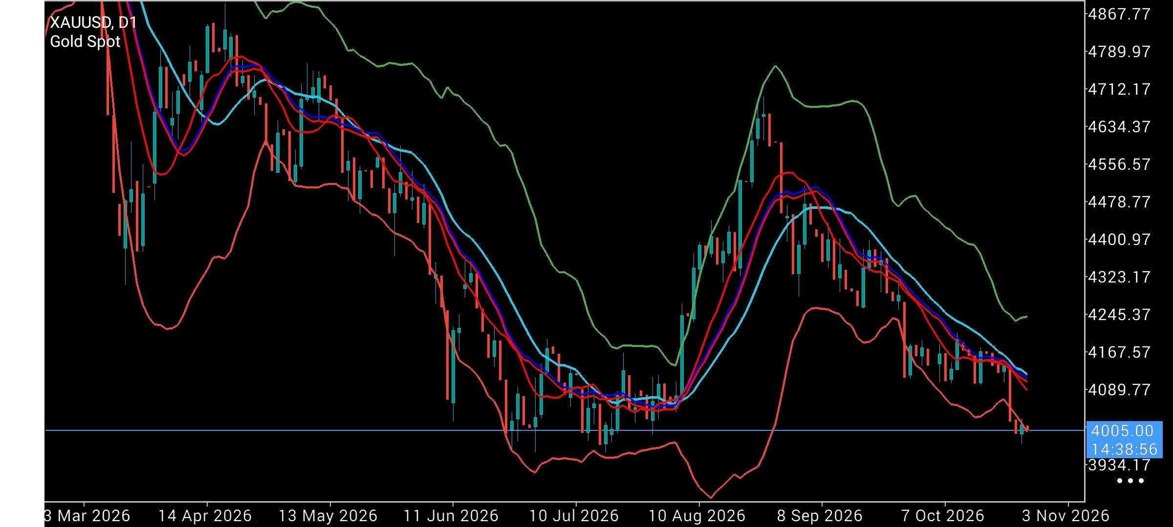Click the 4089.77 price axis label
The width and height of the screenshot is (1173, 527).
click(x=1119, y=390)
